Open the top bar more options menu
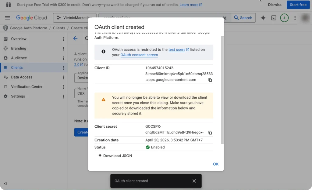The width and height of the screenshot is (312, 190). (295, 18)
